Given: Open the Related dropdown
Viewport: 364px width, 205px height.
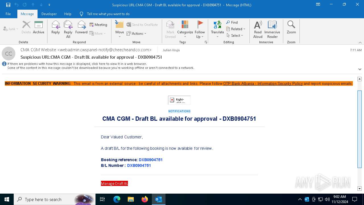Looking at the screenshot, I should [x=236, y=29].
